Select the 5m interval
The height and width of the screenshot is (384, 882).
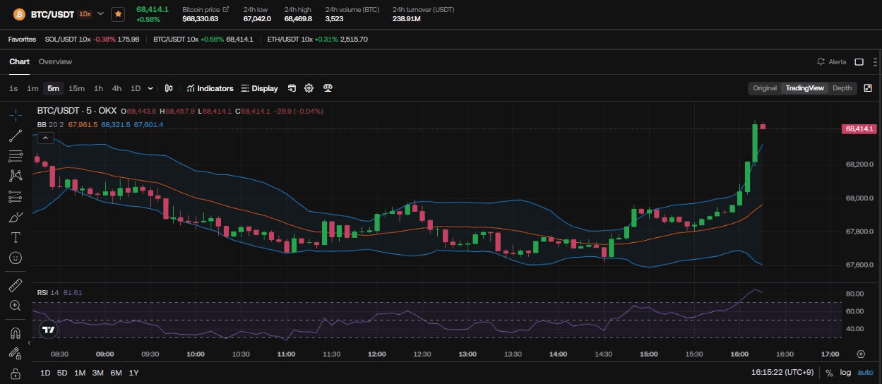[x=53, y=88]
